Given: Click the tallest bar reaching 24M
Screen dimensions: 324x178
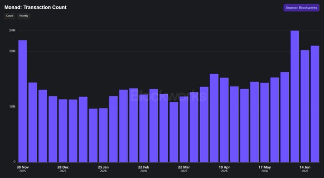Looking at the screenshot, I should pos(295,97).
